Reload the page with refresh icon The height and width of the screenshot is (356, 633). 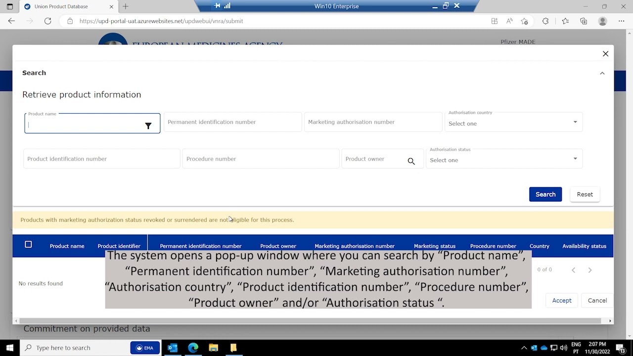pos(47,21)
